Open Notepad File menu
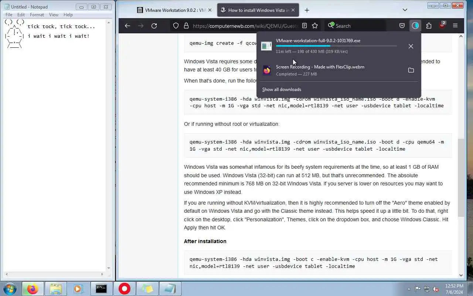 tap(9, 15)
